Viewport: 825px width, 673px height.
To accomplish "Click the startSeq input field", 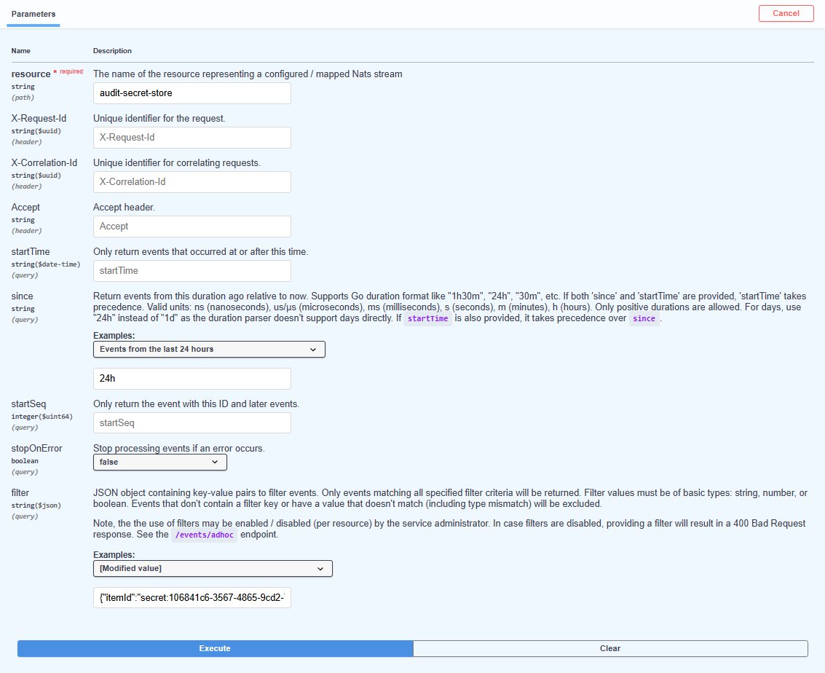I will click(x=192, y=423).
